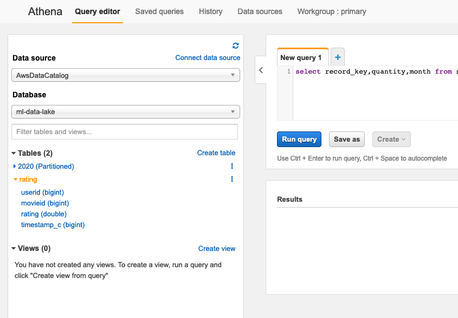Viewport: 458px width, 318px height.
Task: Collapse the Tables (2) section
Action: (14, 153)
